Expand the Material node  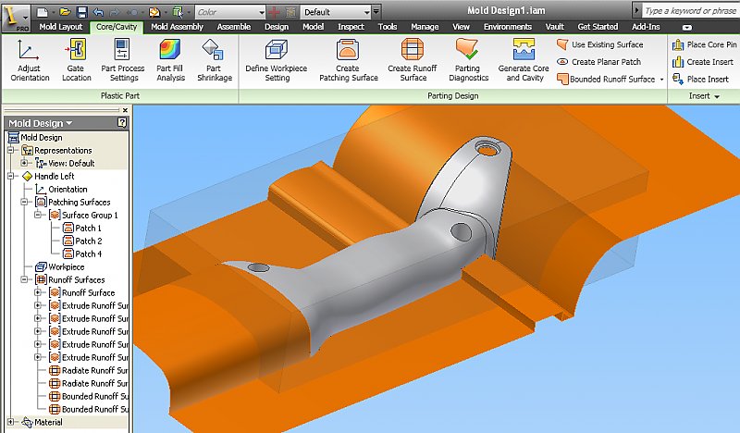[x=10, y=422]
